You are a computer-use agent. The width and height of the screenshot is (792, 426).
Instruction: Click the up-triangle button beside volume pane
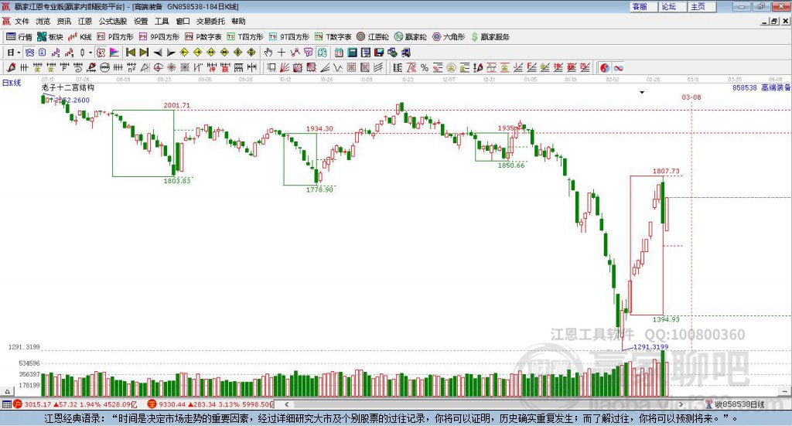7,391
